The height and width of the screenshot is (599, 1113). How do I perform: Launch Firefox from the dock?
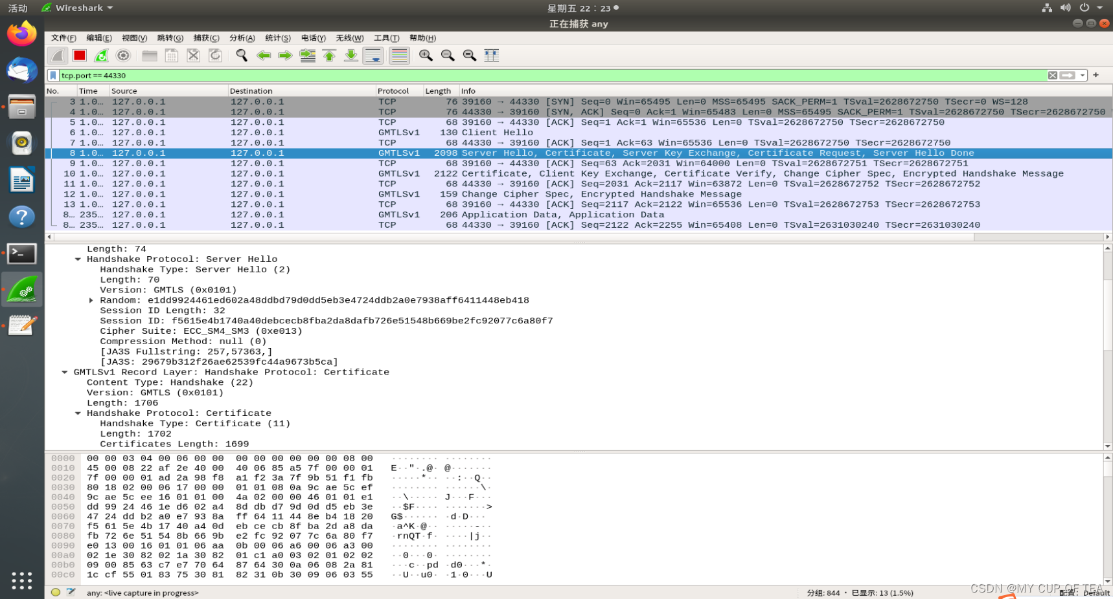tap(21, 33)
